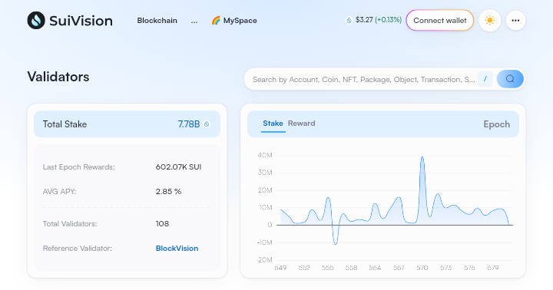Click the 579 epoch axis label
Screen dimensions: 553x290
[493, 268]
